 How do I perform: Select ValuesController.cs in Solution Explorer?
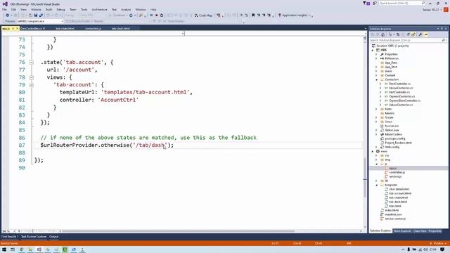point(401,105)
